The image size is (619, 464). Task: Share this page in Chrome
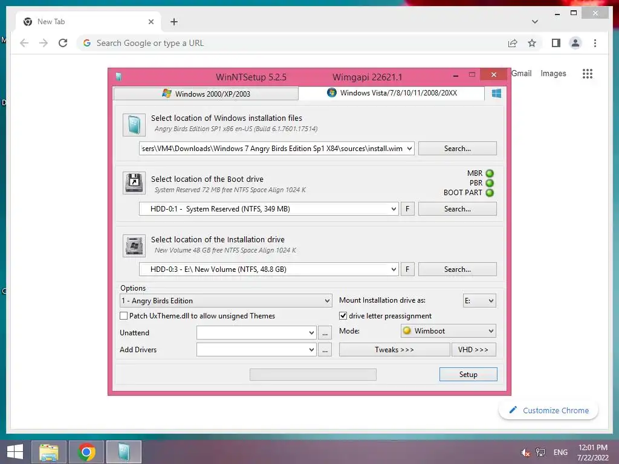click(x=513, y=43)
